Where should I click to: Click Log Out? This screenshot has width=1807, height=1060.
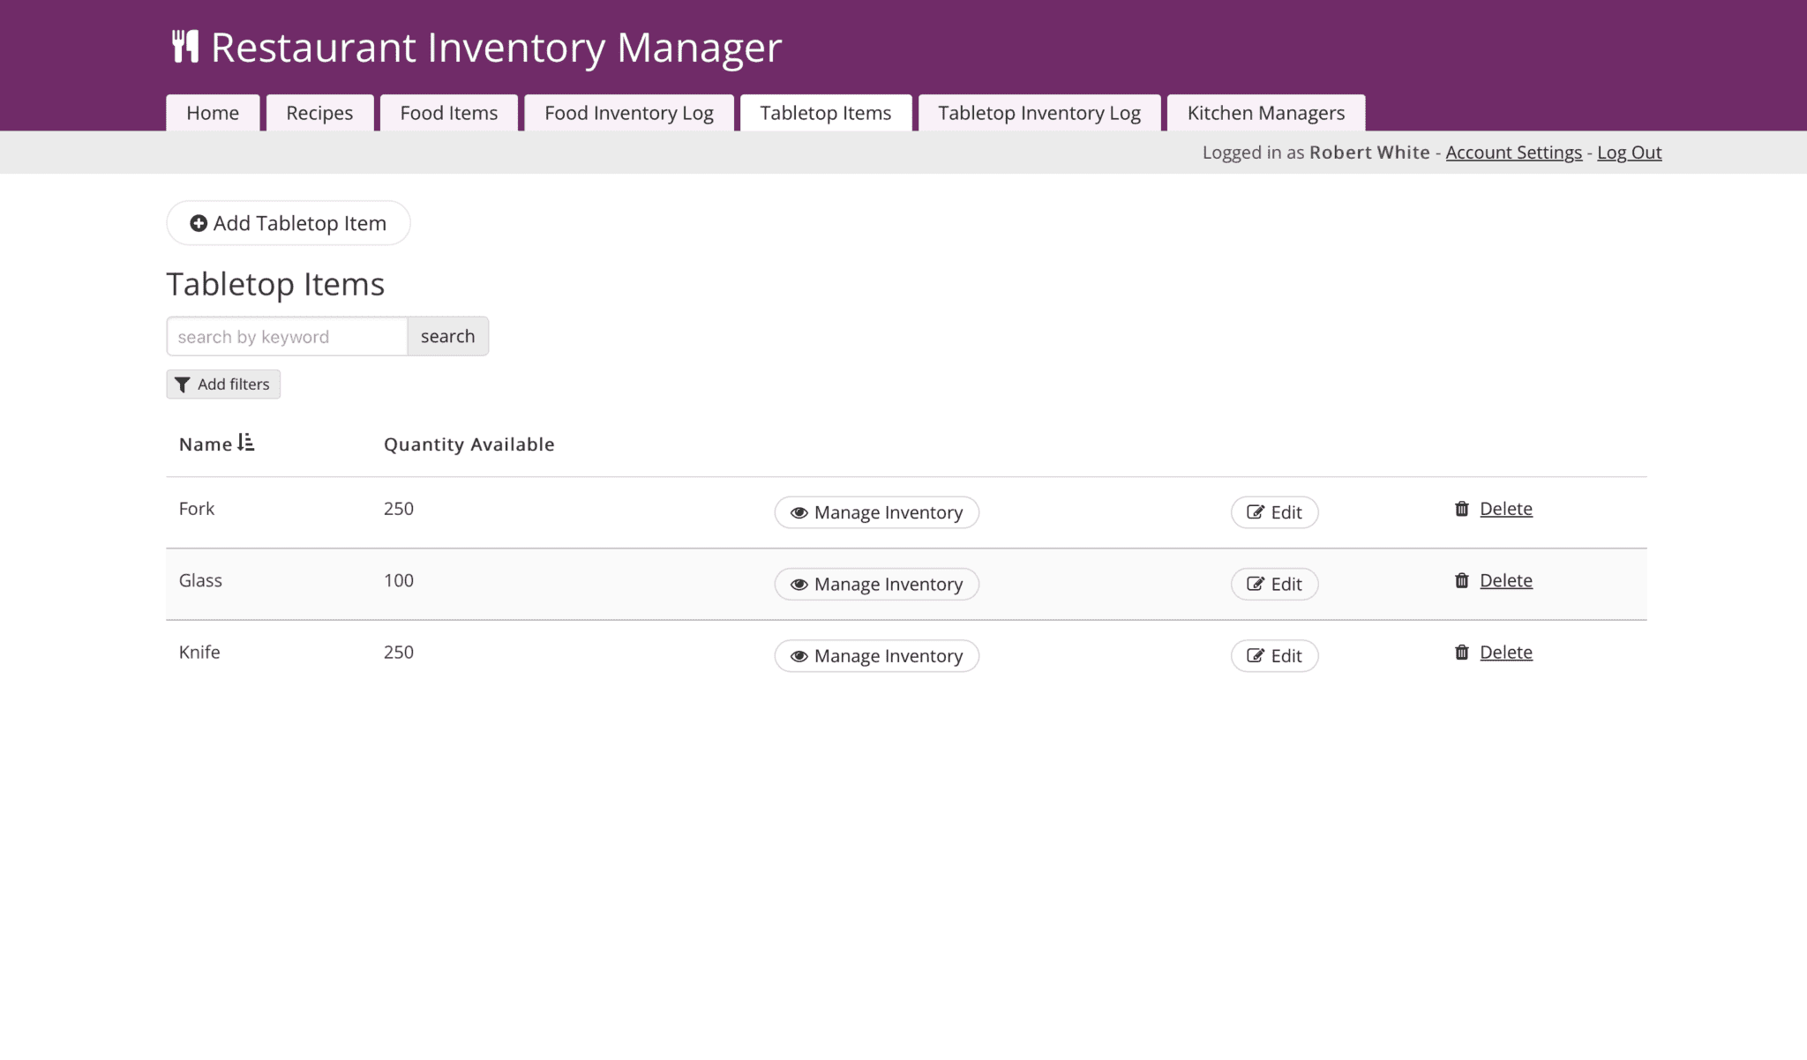click(x=1628, y=152)
